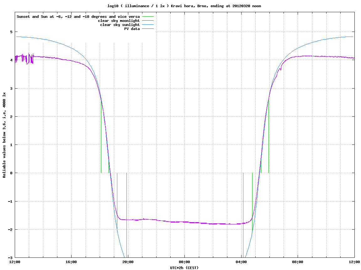This screenshot has height=270, width=361.
Task: Click x-axis tick label 04:00
Action: (x=241, y=262)
